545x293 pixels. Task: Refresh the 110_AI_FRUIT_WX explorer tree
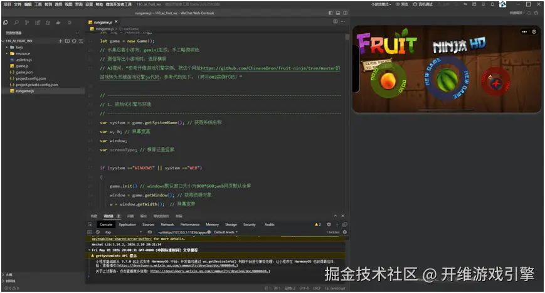coord(74,41)
